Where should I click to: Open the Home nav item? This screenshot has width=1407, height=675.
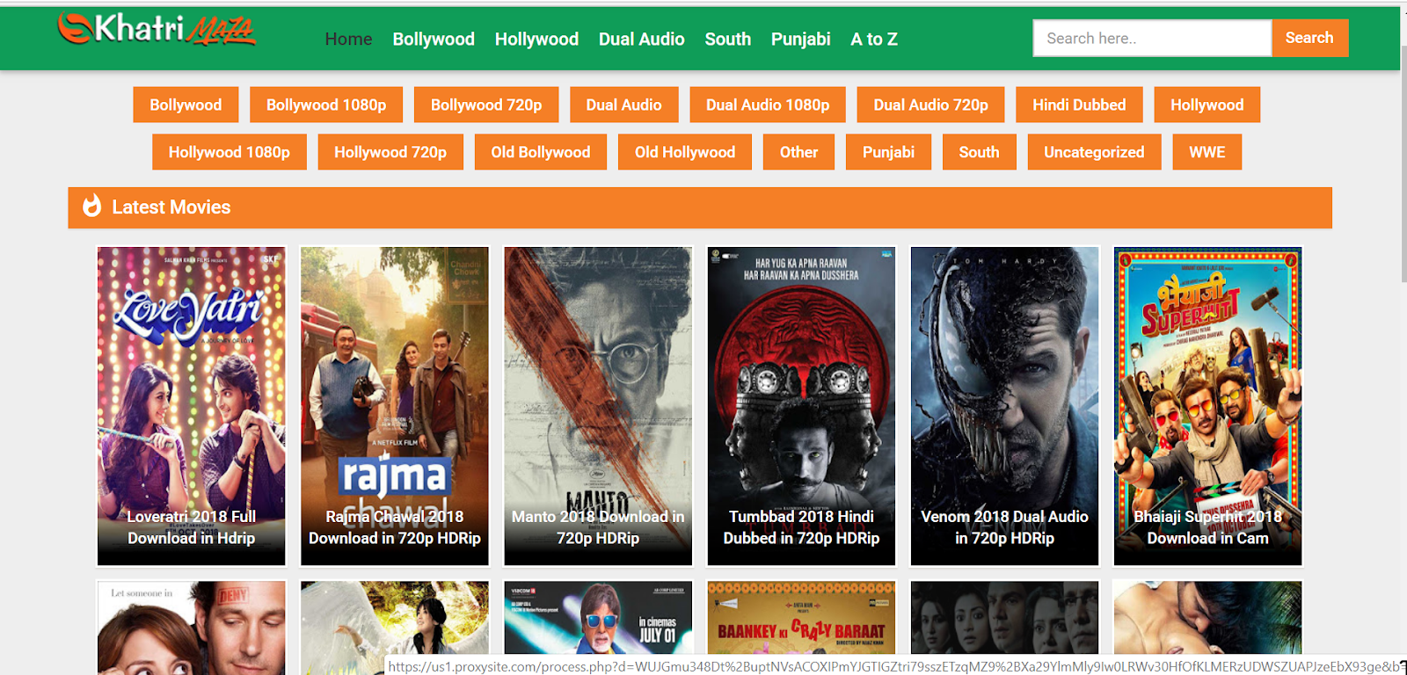coord(348,39)
